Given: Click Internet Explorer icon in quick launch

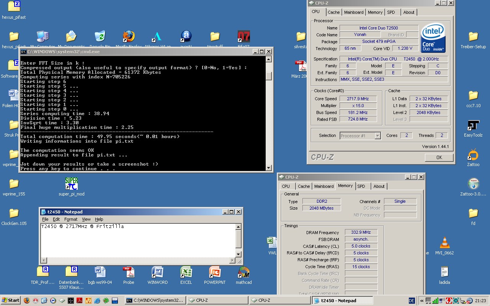Looking at the screenshot, I should coord(97,301).
